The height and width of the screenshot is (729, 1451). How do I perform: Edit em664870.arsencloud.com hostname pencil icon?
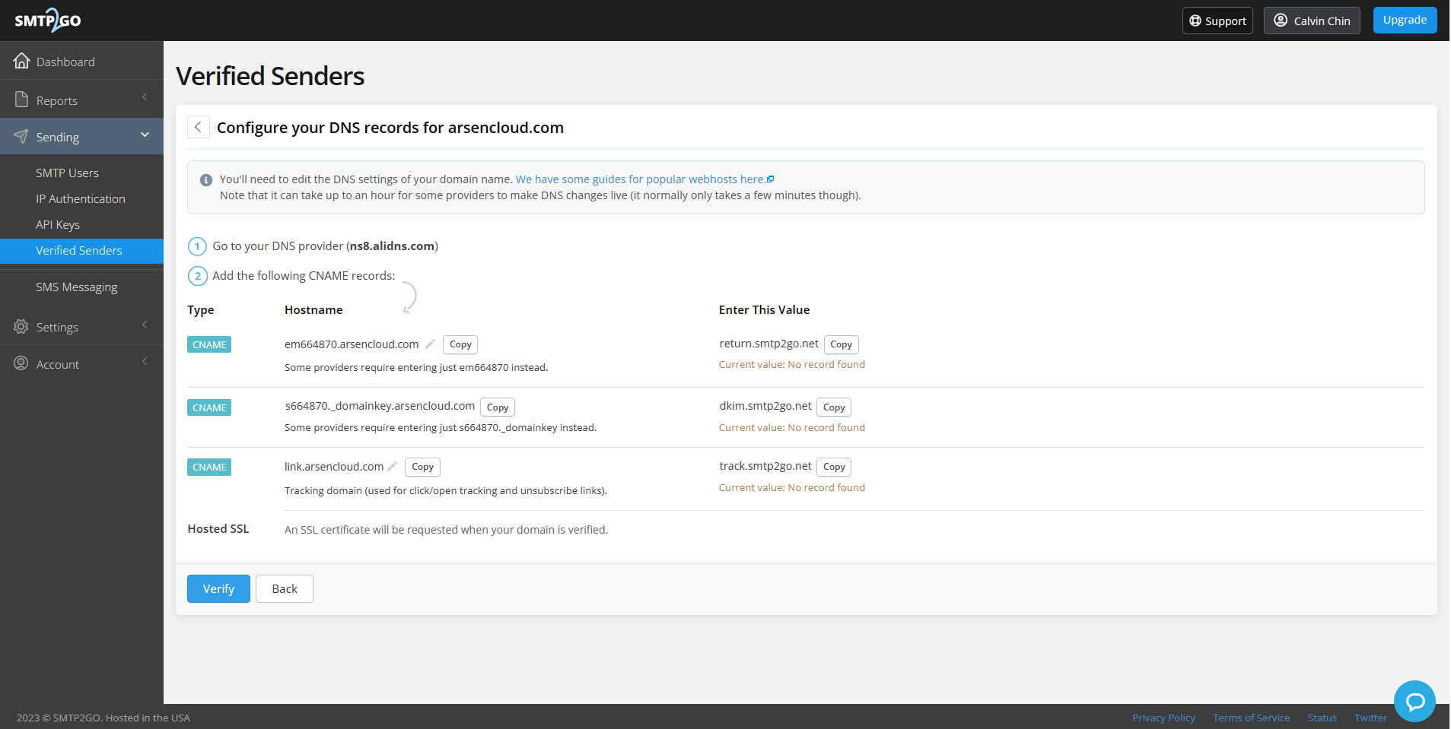[x=430, y=344]
